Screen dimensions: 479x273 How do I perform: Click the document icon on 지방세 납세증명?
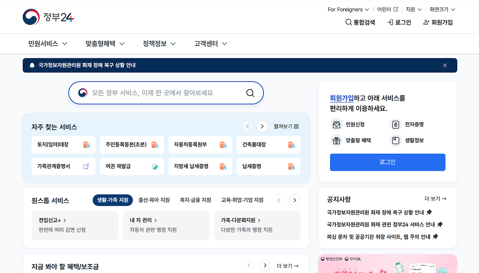click(x=223, y=166)
